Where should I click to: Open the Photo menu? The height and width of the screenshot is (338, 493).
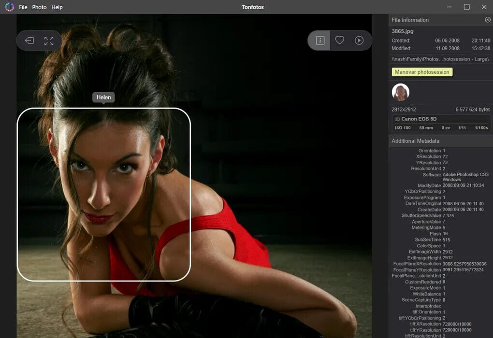click(x=39, y=7)
